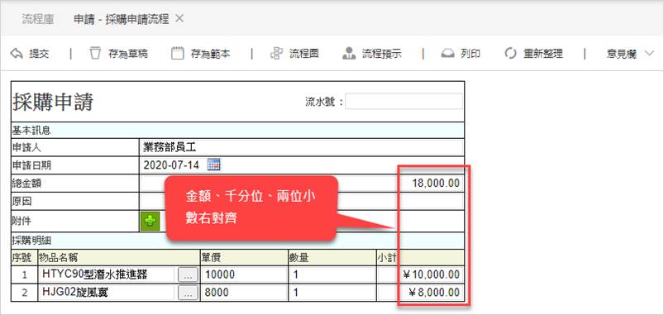The width and height of the screenshot is (664, 315).
Task: Select the 申請 - 採購申請流程 tab
Action: [122, 20]
